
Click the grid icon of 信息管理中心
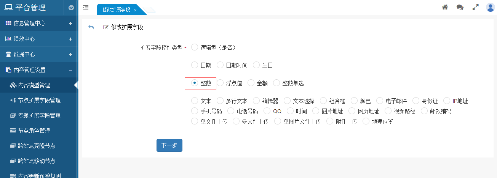(8, 23)
